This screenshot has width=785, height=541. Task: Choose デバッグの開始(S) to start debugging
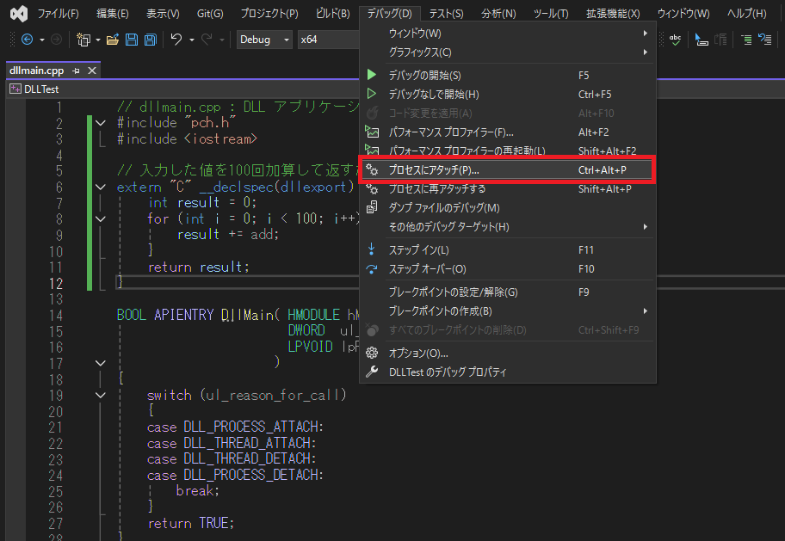coord(424,76)
